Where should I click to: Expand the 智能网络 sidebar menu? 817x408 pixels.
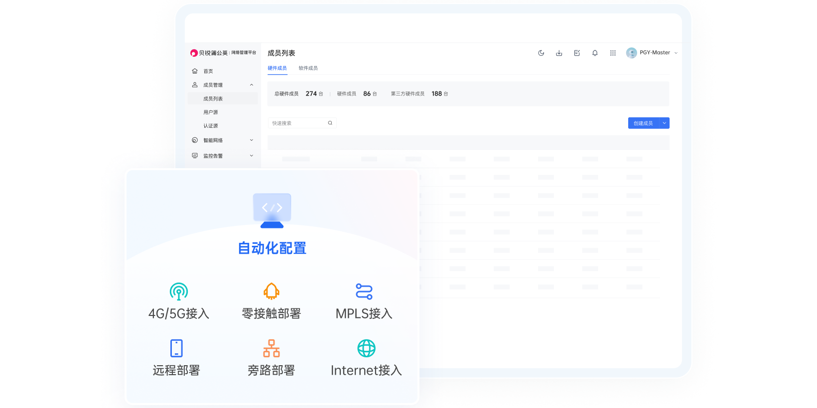click(x=251, y=140)
